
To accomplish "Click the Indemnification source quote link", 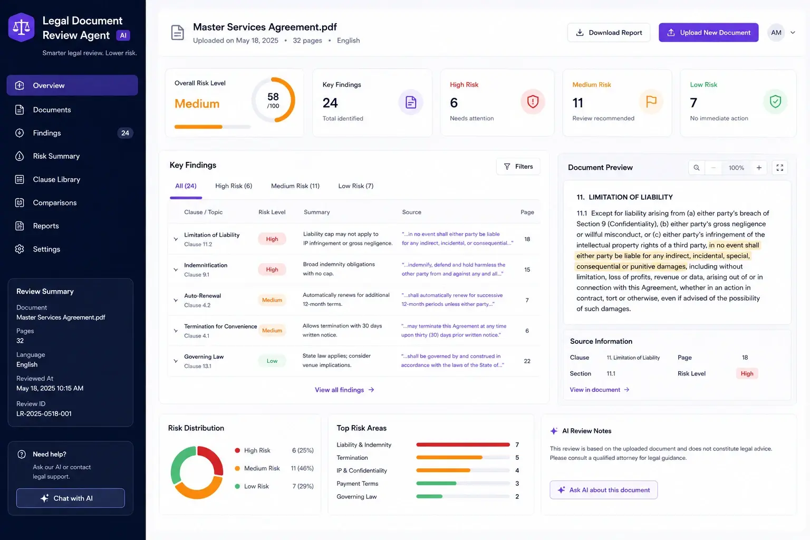I will pyautogui.click(x=454, y=269).
